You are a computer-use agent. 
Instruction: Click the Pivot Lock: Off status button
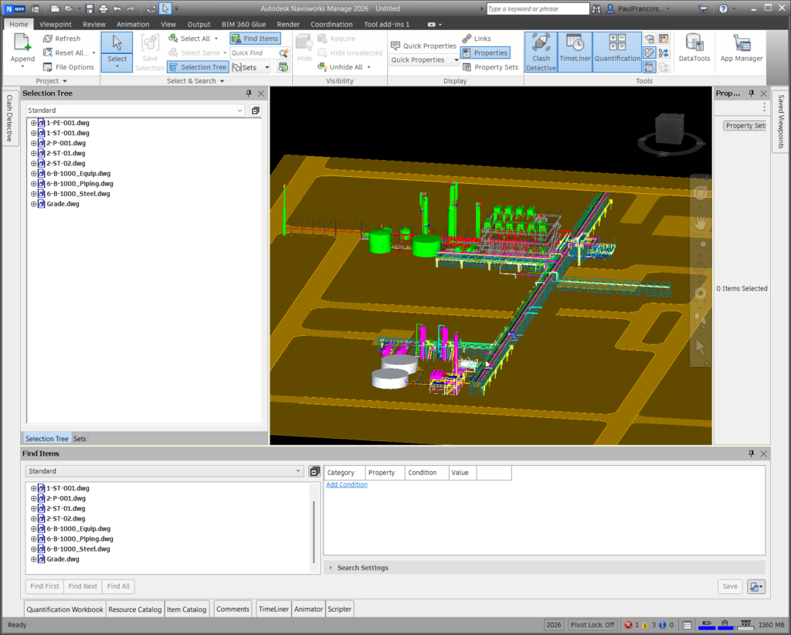click(x=592, y=624)
